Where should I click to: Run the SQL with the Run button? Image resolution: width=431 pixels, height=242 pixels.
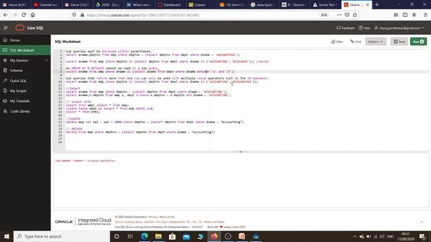(x=418, y=42)
